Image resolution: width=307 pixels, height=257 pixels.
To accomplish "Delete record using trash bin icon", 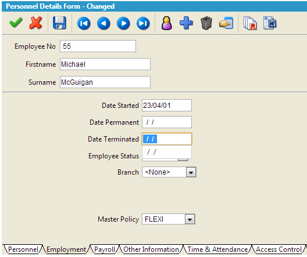I will (206, 23).
